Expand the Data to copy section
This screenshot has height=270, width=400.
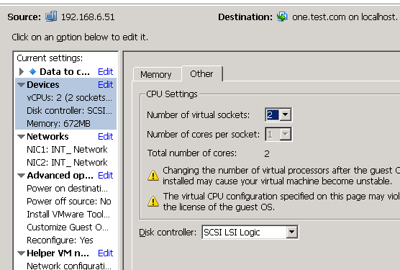pyautogui.click(x=22, y=72)
